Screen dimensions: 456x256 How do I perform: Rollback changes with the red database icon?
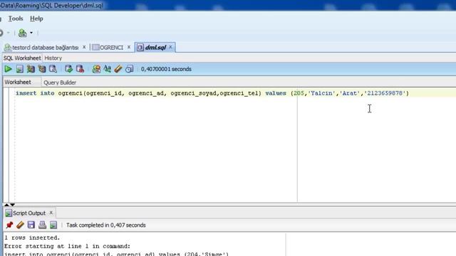(x=80, y=69)
